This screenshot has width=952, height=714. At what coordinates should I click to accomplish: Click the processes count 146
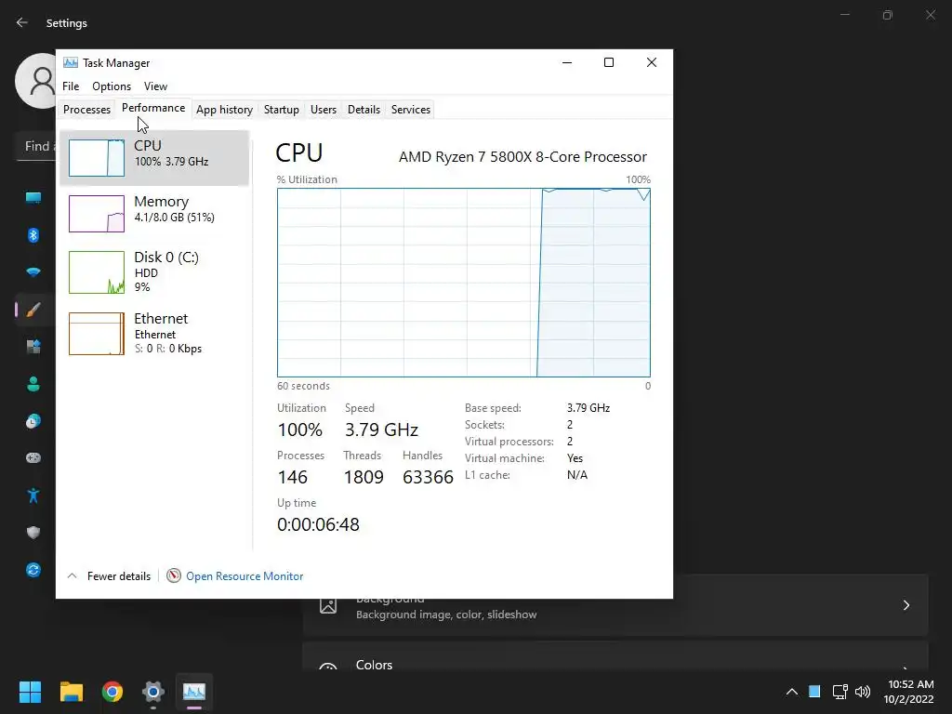click(x=293, y=477)
